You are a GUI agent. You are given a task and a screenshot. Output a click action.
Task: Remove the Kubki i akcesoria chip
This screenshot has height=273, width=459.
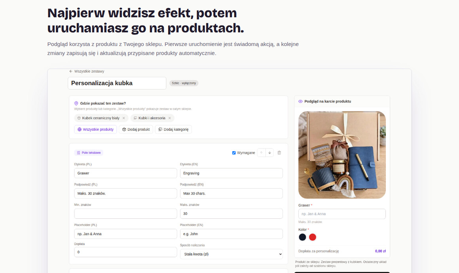pyautogui.click(x=169, y=118)
